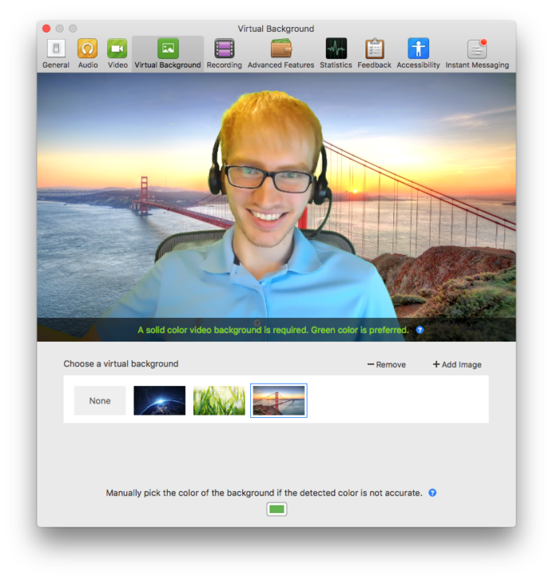The height and width of the screenshot is (580, 553).
Task: Open the General settings icon
Action: point(56,49)
